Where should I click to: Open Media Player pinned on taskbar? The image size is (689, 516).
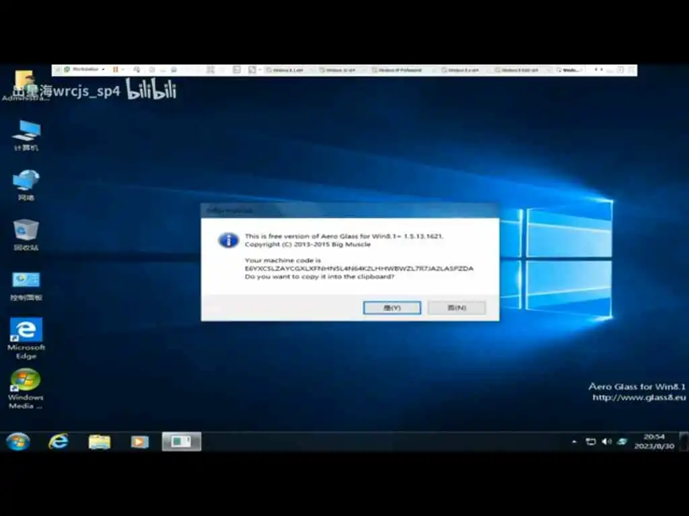pos(140,441)
